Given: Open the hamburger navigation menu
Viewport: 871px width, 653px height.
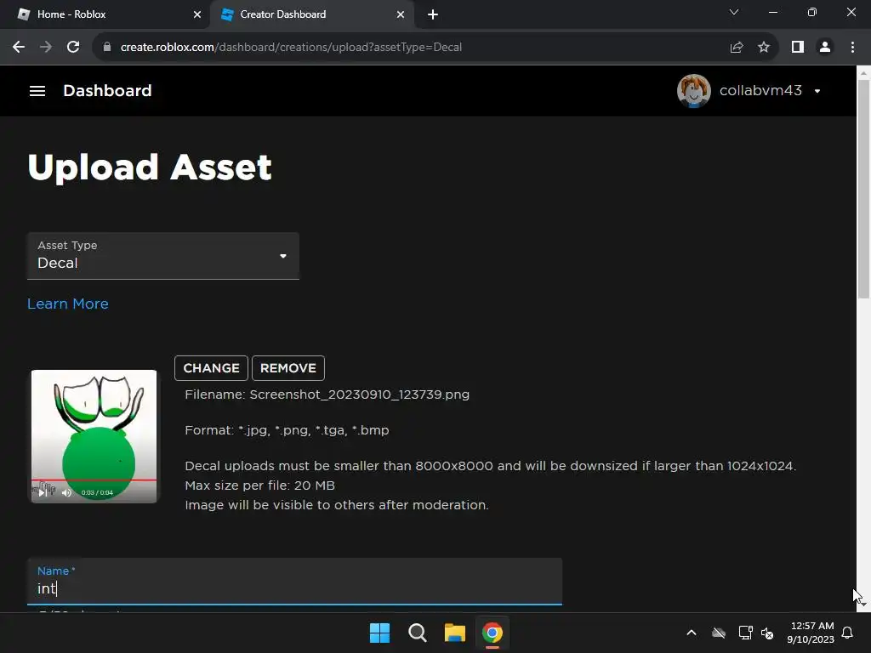Looking at the screenshot, I should click(x=37, y=90).
